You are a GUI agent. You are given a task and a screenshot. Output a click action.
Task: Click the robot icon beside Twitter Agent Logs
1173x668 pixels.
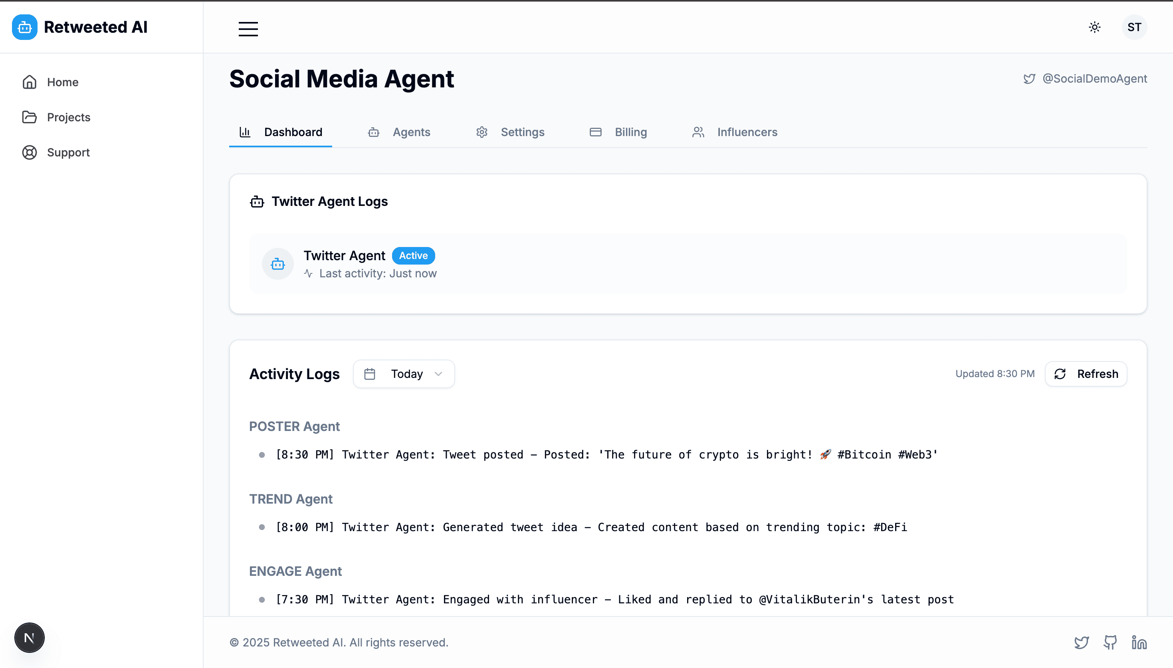click(x=257, y=202)
